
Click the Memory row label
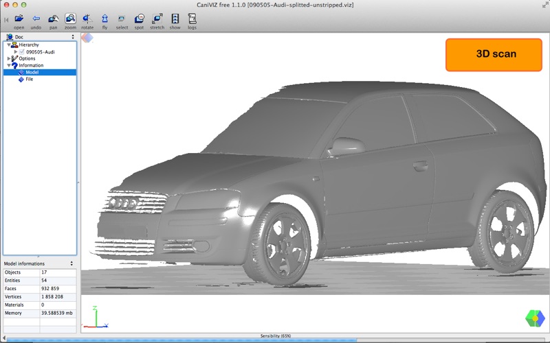coord(13,314)
